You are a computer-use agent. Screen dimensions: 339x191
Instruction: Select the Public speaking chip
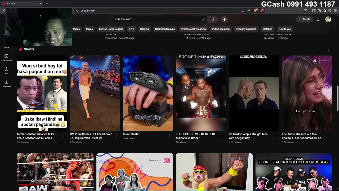(x=221, y=29)
